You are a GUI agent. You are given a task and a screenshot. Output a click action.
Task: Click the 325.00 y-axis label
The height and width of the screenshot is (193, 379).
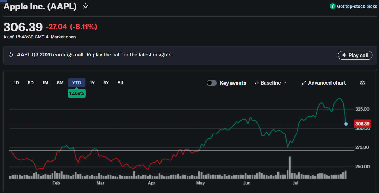click(x=362, y=109)
